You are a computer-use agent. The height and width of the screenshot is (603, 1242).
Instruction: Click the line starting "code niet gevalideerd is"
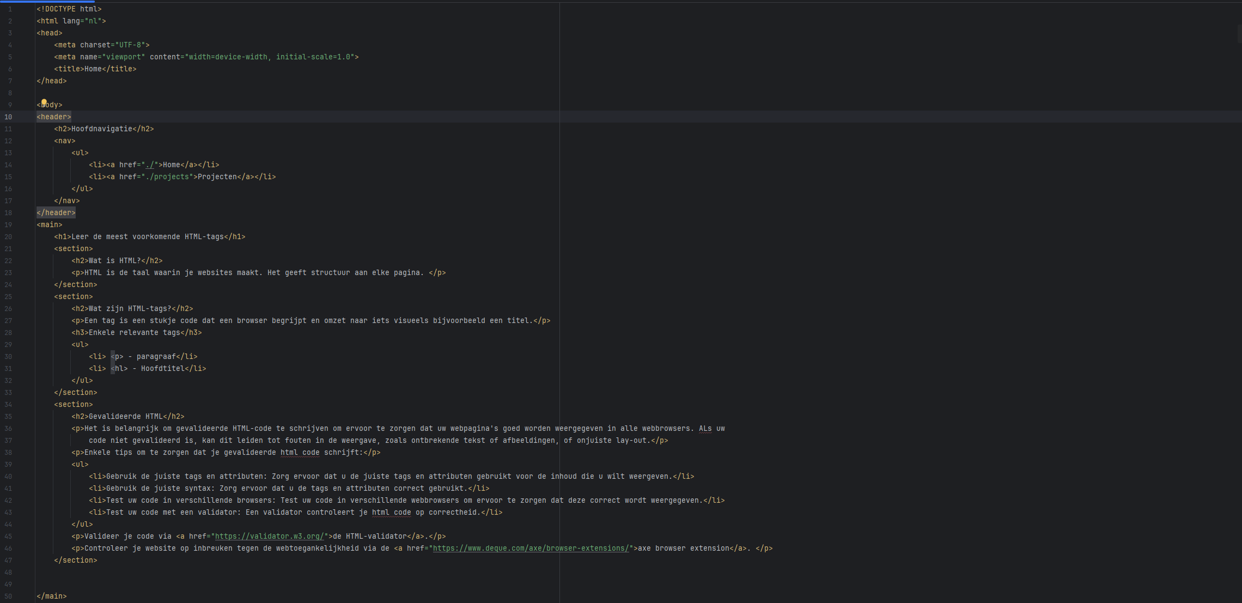pos(379,441)
